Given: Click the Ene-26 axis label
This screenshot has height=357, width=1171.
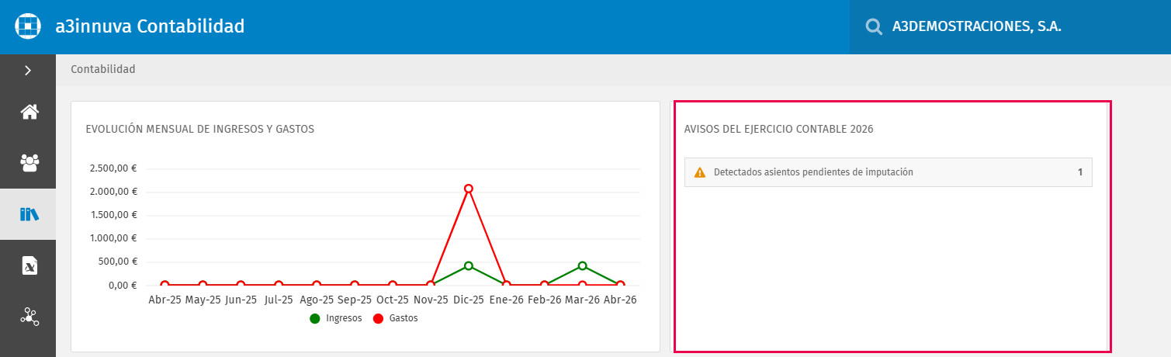Looking at the screenshot, I should tap(507, 300).
